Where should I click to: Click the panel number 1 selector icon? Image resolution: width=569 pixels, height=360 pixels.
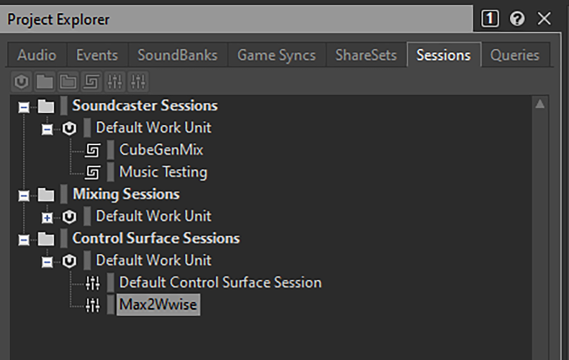point(490,19)
